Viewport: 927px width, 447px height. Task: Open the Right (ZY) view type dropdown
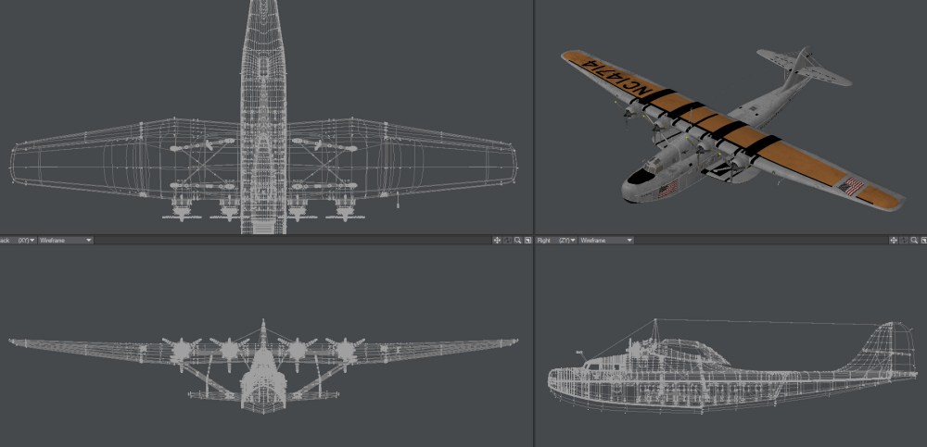555,241
